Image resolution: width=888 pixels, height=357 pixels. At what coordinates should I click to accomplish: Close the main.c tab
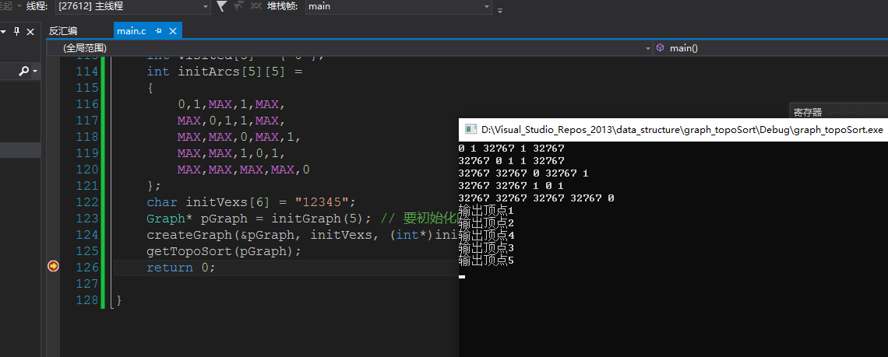173,31
